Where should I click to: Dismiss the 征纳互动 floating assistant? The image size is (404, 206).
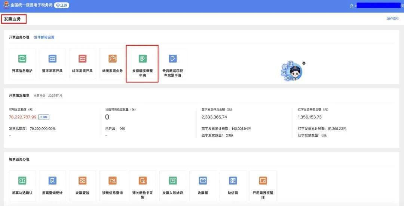point(304,63)
